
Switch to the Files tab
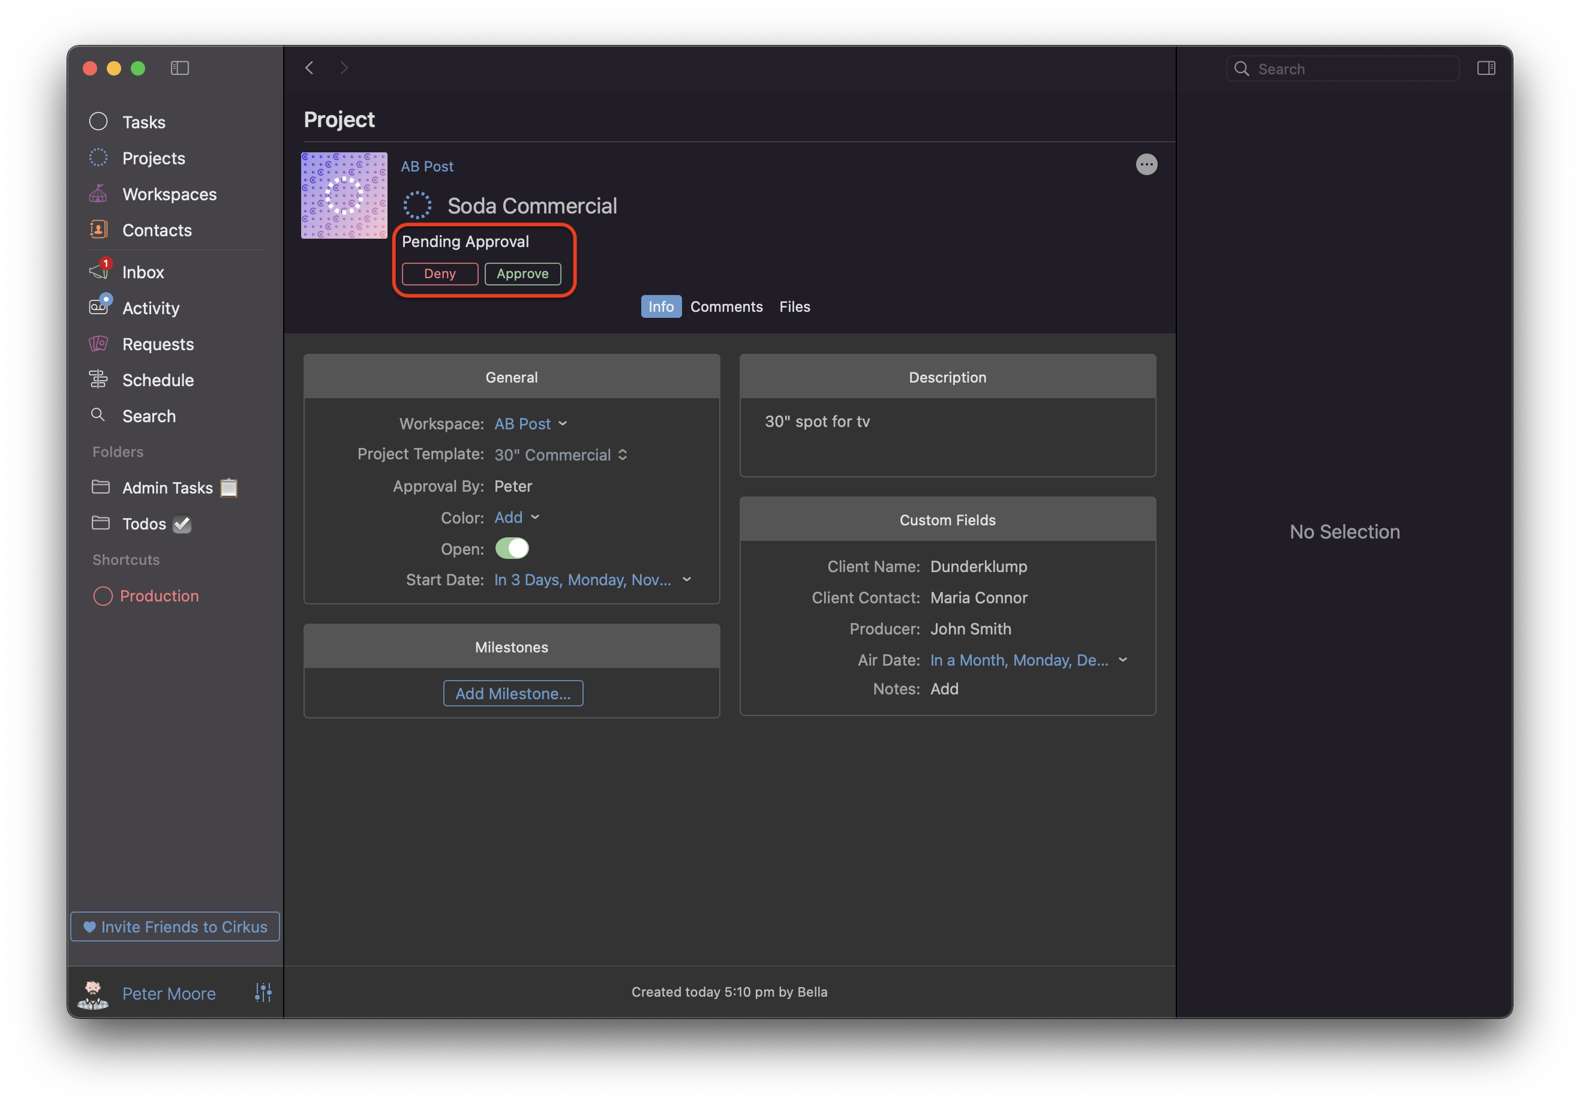[x=794, y=307]
